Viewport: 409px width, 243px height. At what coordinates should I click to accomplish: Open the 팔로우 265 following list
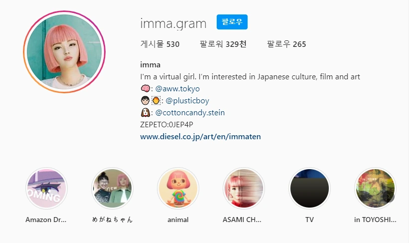[286, 44]
